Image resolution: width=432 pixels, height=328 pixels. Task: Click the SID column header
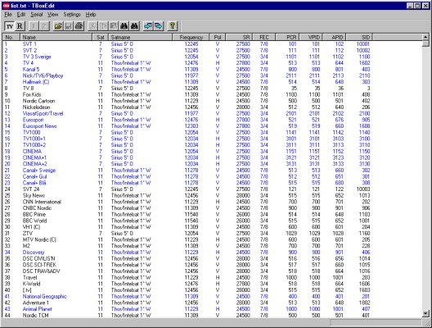(x=359, y=37)
